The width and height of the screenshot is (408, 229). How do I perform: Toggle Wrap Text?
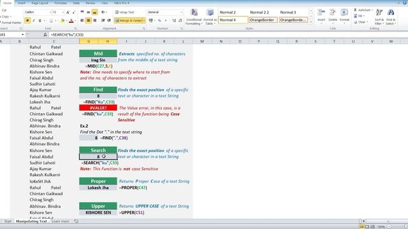(x=124, y=12)
